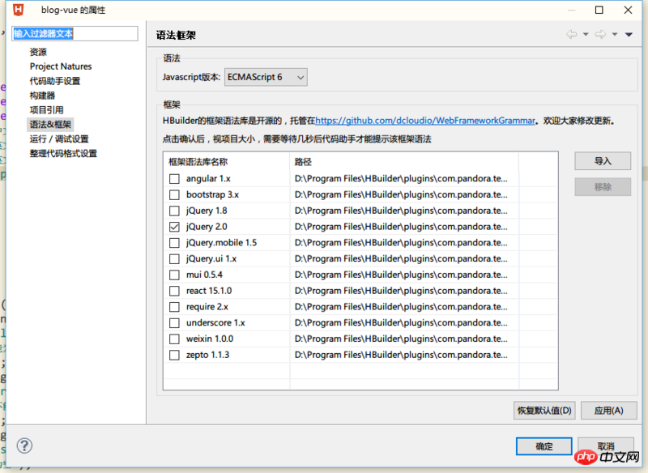Open the help question mark icon
Screen dimensions: 648x473
coord(24,445)
